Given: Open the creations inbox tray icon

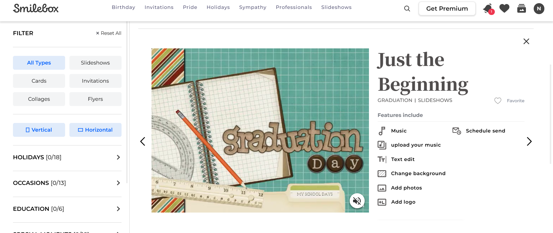Looking at the screenshot, I should pos(522,8).
